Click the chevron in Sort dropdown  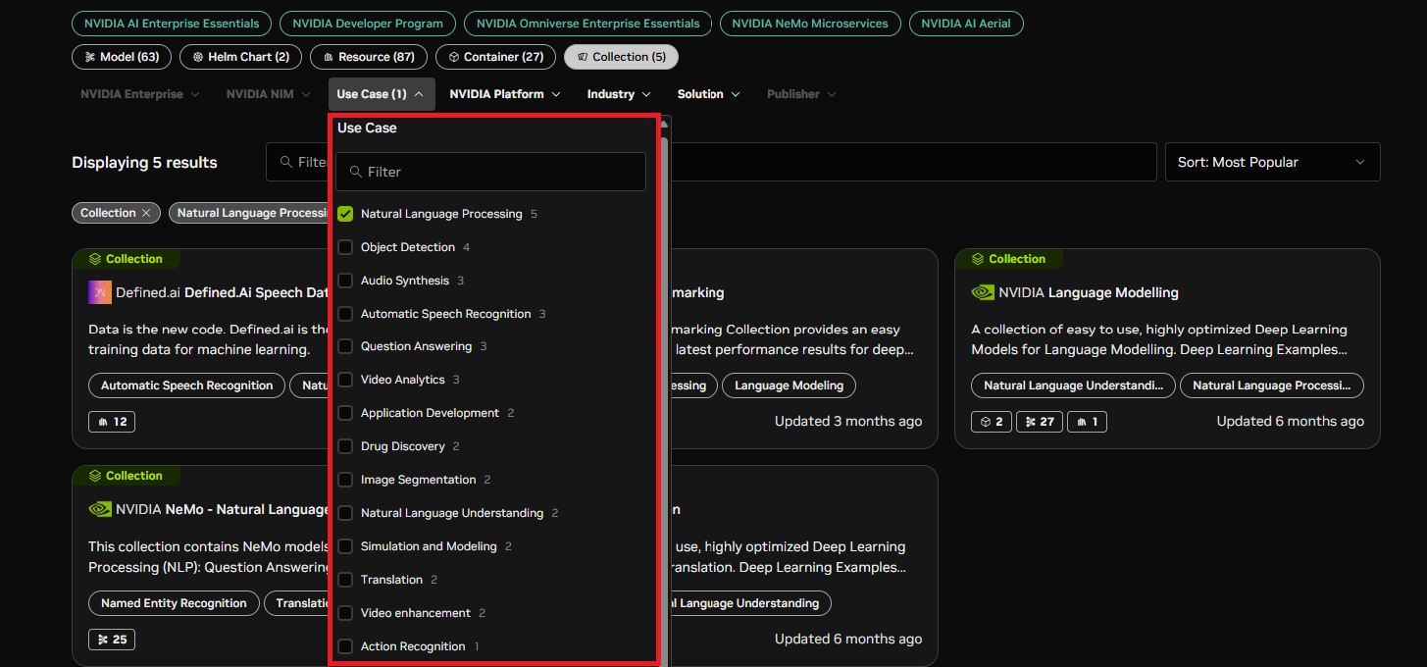(1359, 162)
